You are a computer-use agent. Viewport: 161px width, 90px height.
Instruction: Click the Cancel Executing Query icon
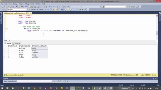coord(45,9)
